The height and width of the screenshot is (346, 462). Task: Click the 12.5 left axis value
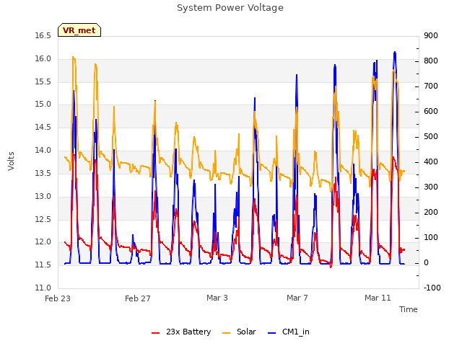[43, 219]
